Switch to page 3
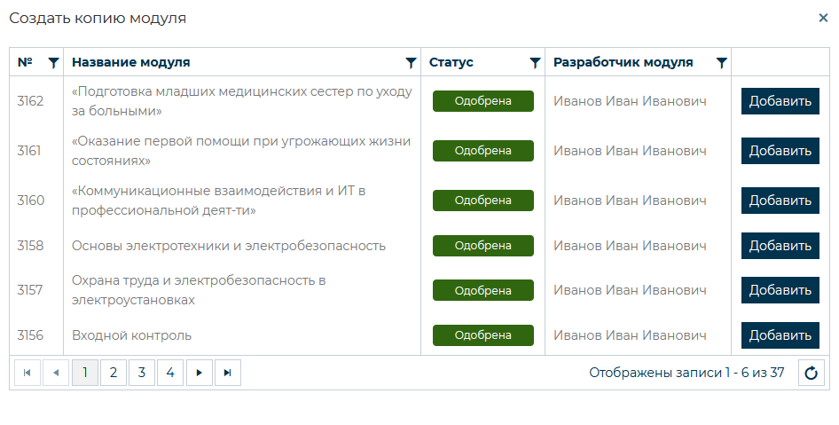839x425 pixels. (x=142, y=373)
